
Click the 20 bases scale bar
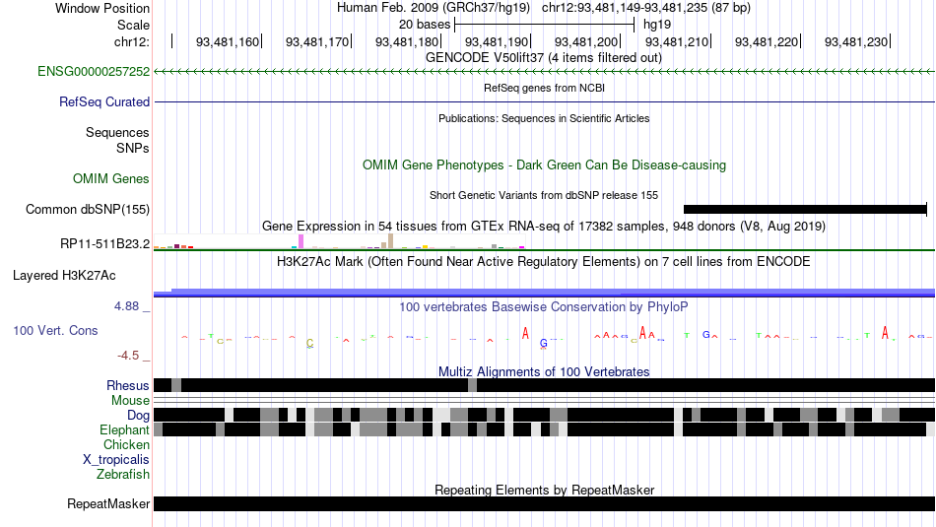pos(545,25)
